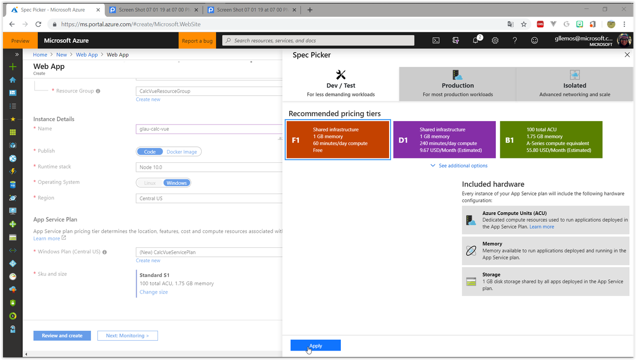636x360 pixels.
Task: Click Apply in the Spec Picker
Action: [316, 346]
